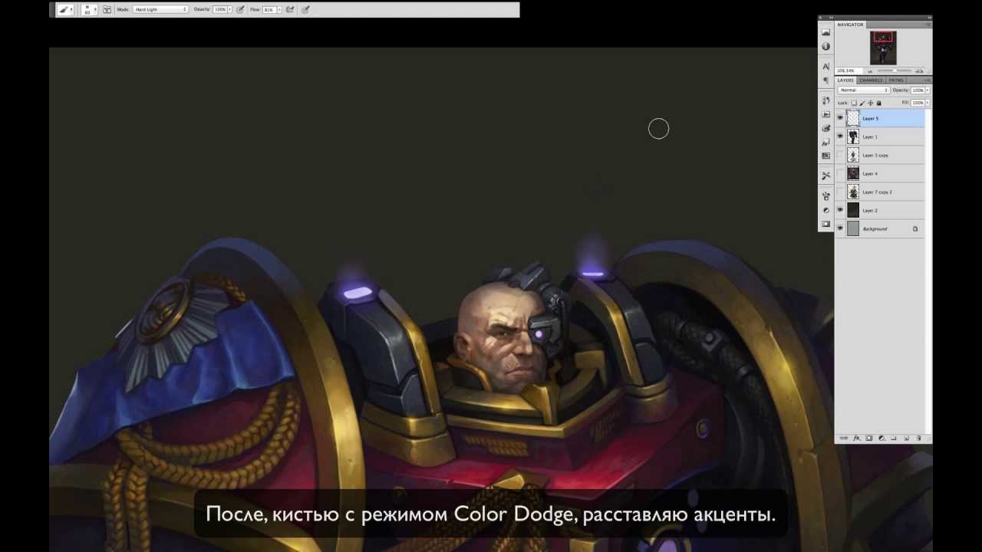Image resolution: width=982 pixels, height=552 pixels.
Task: Open the Add layer style fx menu
Action: pos(856,438)
